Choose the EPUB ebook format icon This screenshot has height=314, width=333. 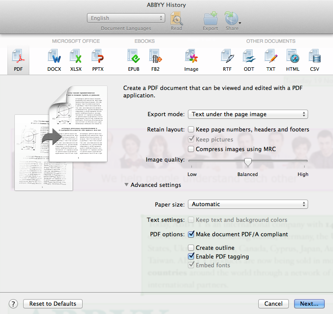pyautogui.click(x=133, y=60)
